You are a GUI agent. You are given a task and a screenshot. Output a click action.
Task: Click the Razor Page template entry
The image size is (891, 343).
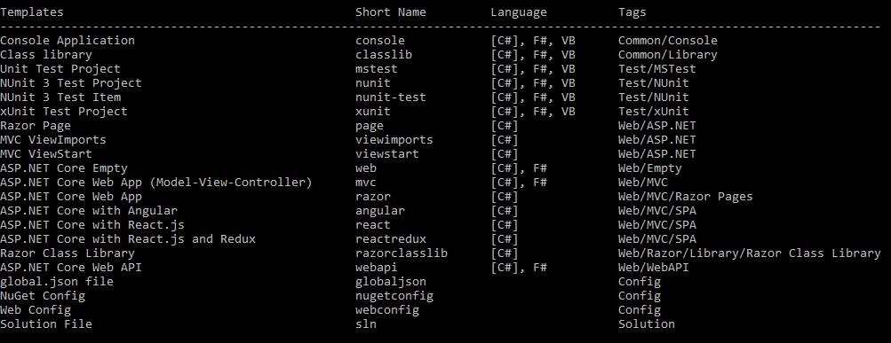(36, 126)
